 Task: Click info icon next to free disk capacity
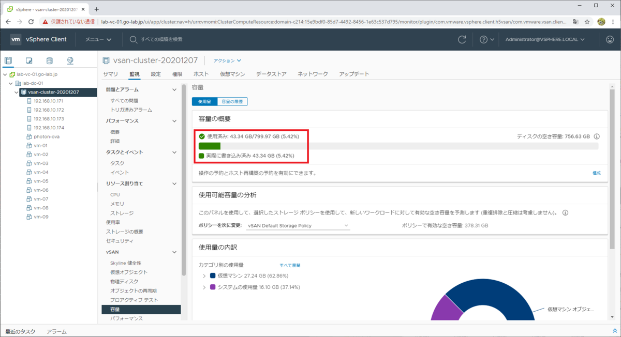[596, 136]
